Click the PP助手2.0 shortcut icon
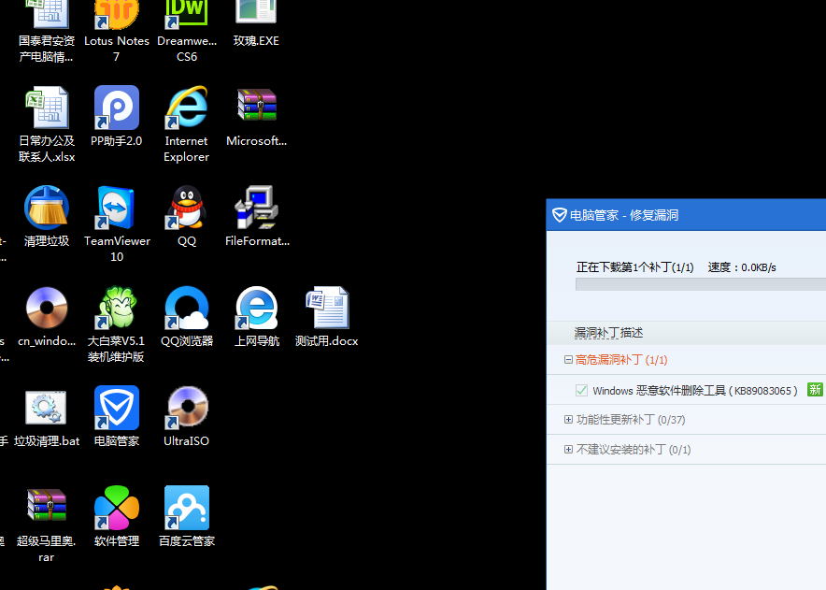 [x=117, y=108]
